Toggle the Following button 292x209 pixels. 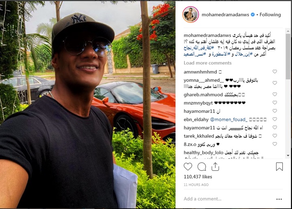pos(270,15)
